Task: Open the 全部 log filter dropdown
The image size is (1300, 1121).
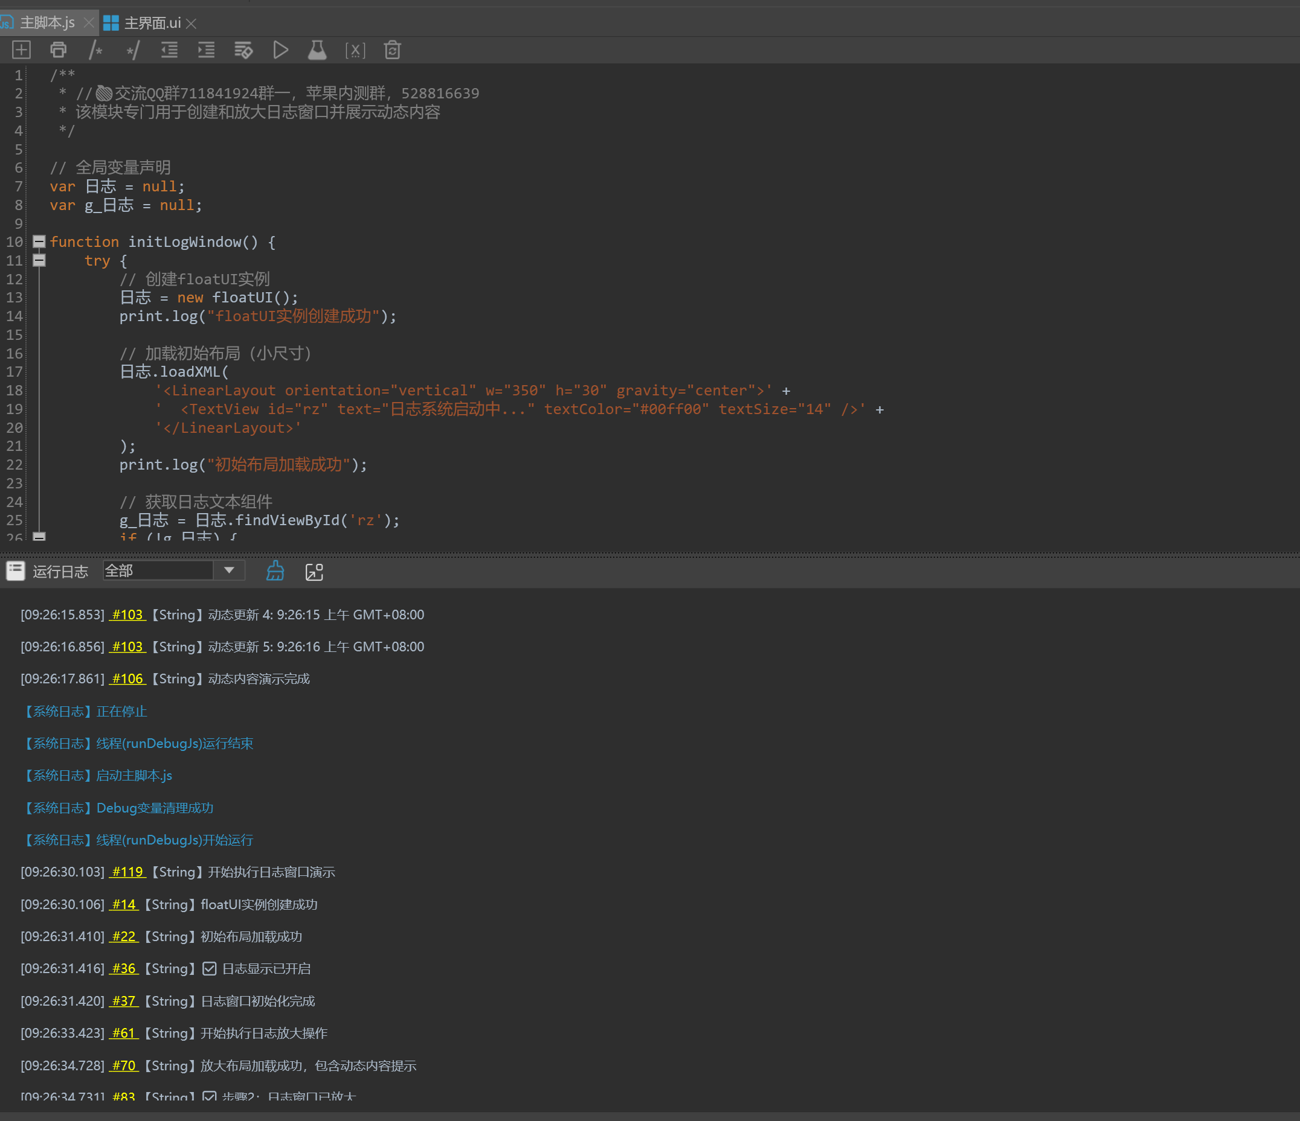Action: 229,570
